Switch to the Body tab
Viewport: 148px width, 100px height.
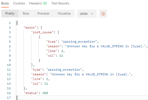(x=5, y=3)
